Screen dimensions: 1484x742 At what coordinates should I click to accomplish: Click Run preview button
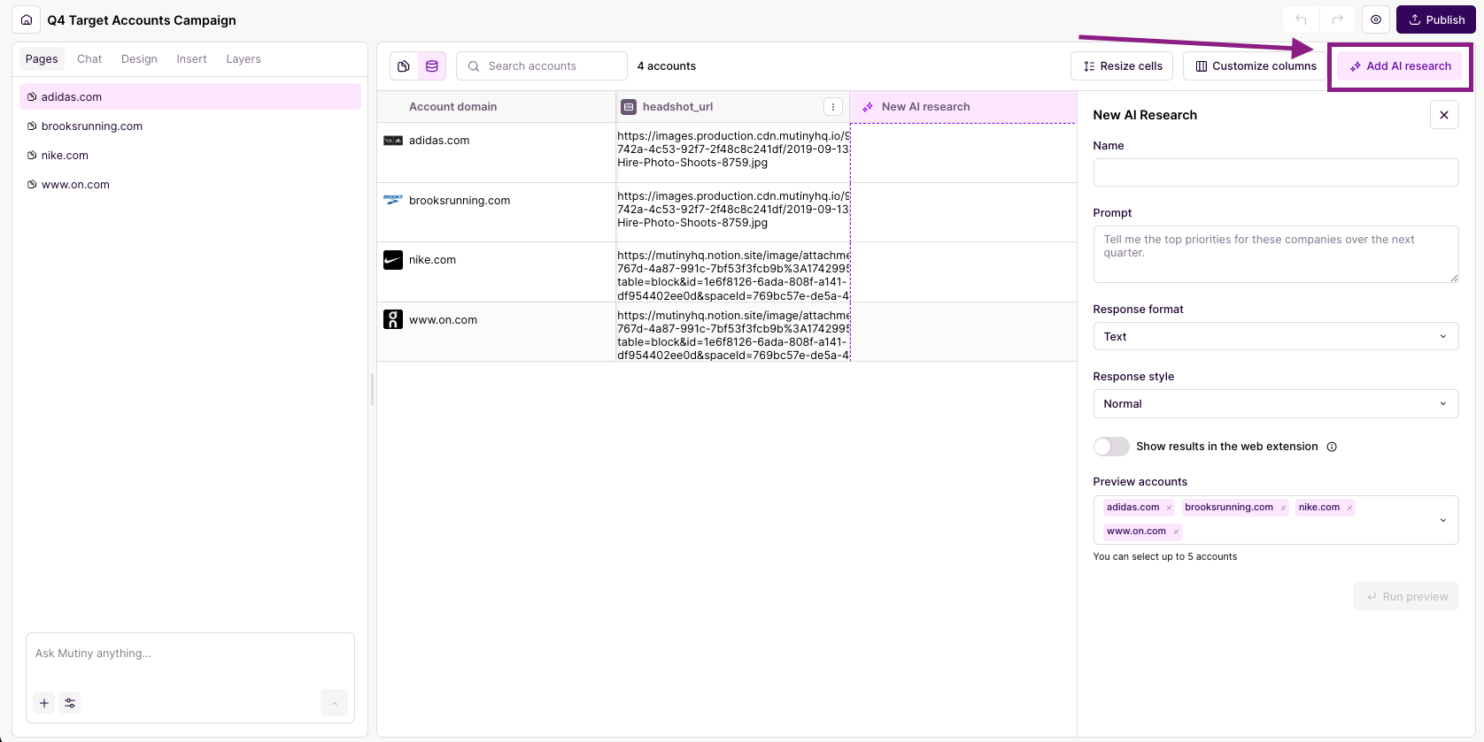coord(1406,596)
